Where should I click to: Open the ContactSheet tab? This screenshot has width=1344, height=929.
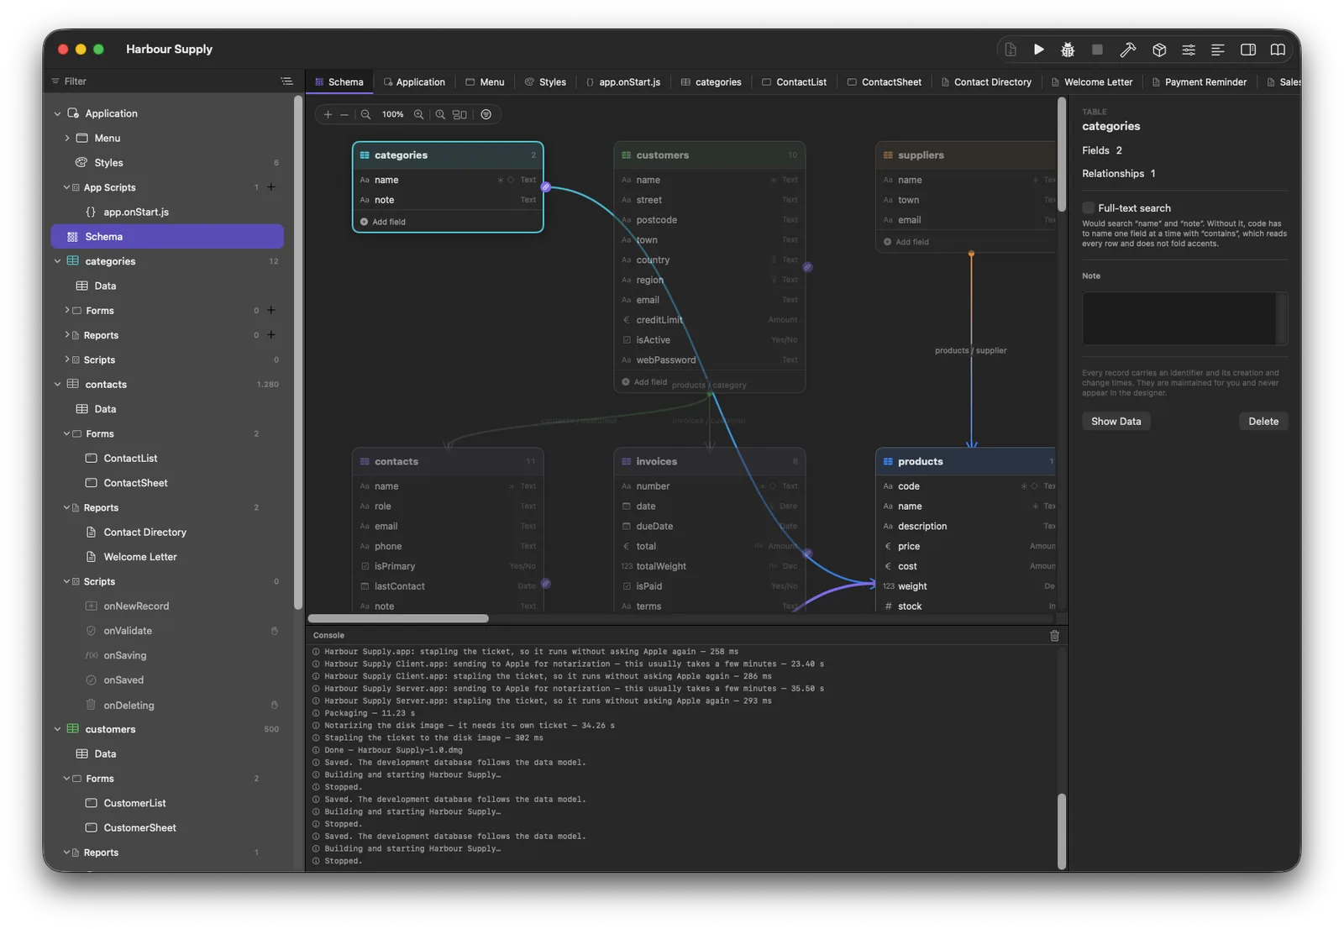click(x=885, y=82)
